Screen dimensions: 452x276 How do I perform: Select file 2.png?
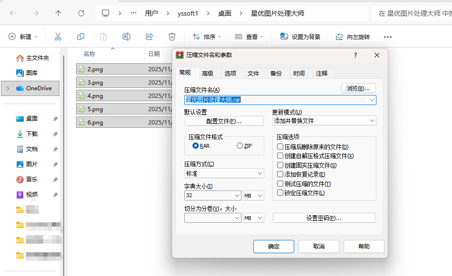coord(124,69)
